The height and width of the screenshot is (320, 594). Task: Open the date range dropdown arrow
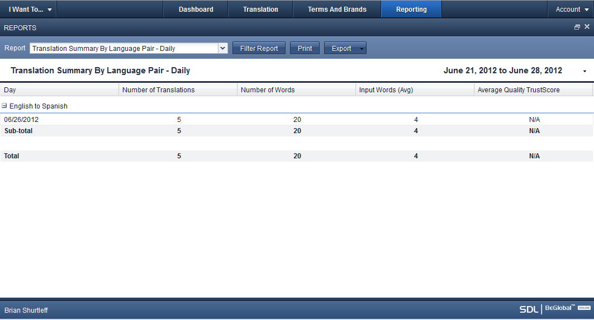[x=585, y=72]
